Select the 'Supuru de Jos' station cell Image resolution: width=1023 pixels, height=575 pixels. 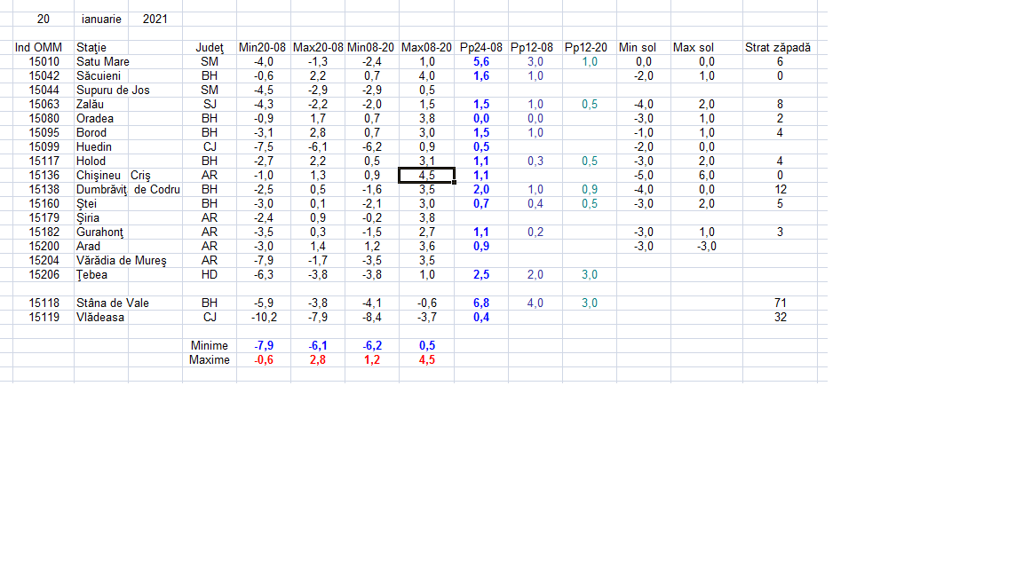113,90
